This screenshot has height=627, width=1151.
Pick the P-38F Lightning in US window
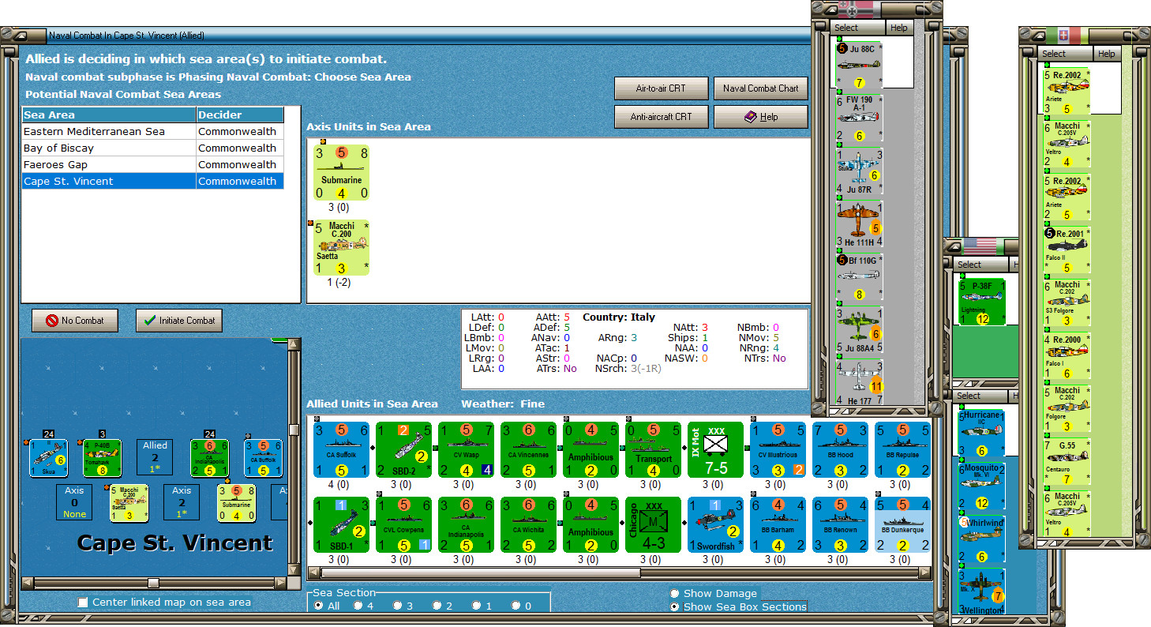[982, 301]
